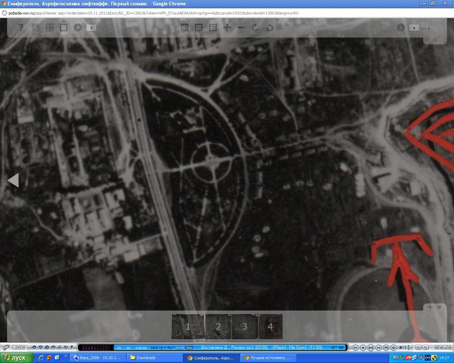Rotate image counterclockwise
Screen dimensions: 454x363
(270, 28)
